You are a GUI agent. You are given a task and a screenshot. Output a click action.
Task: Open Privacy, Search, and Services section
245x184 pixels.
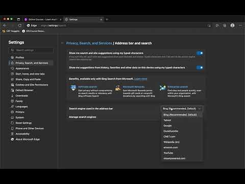click(x=31, y=63)
